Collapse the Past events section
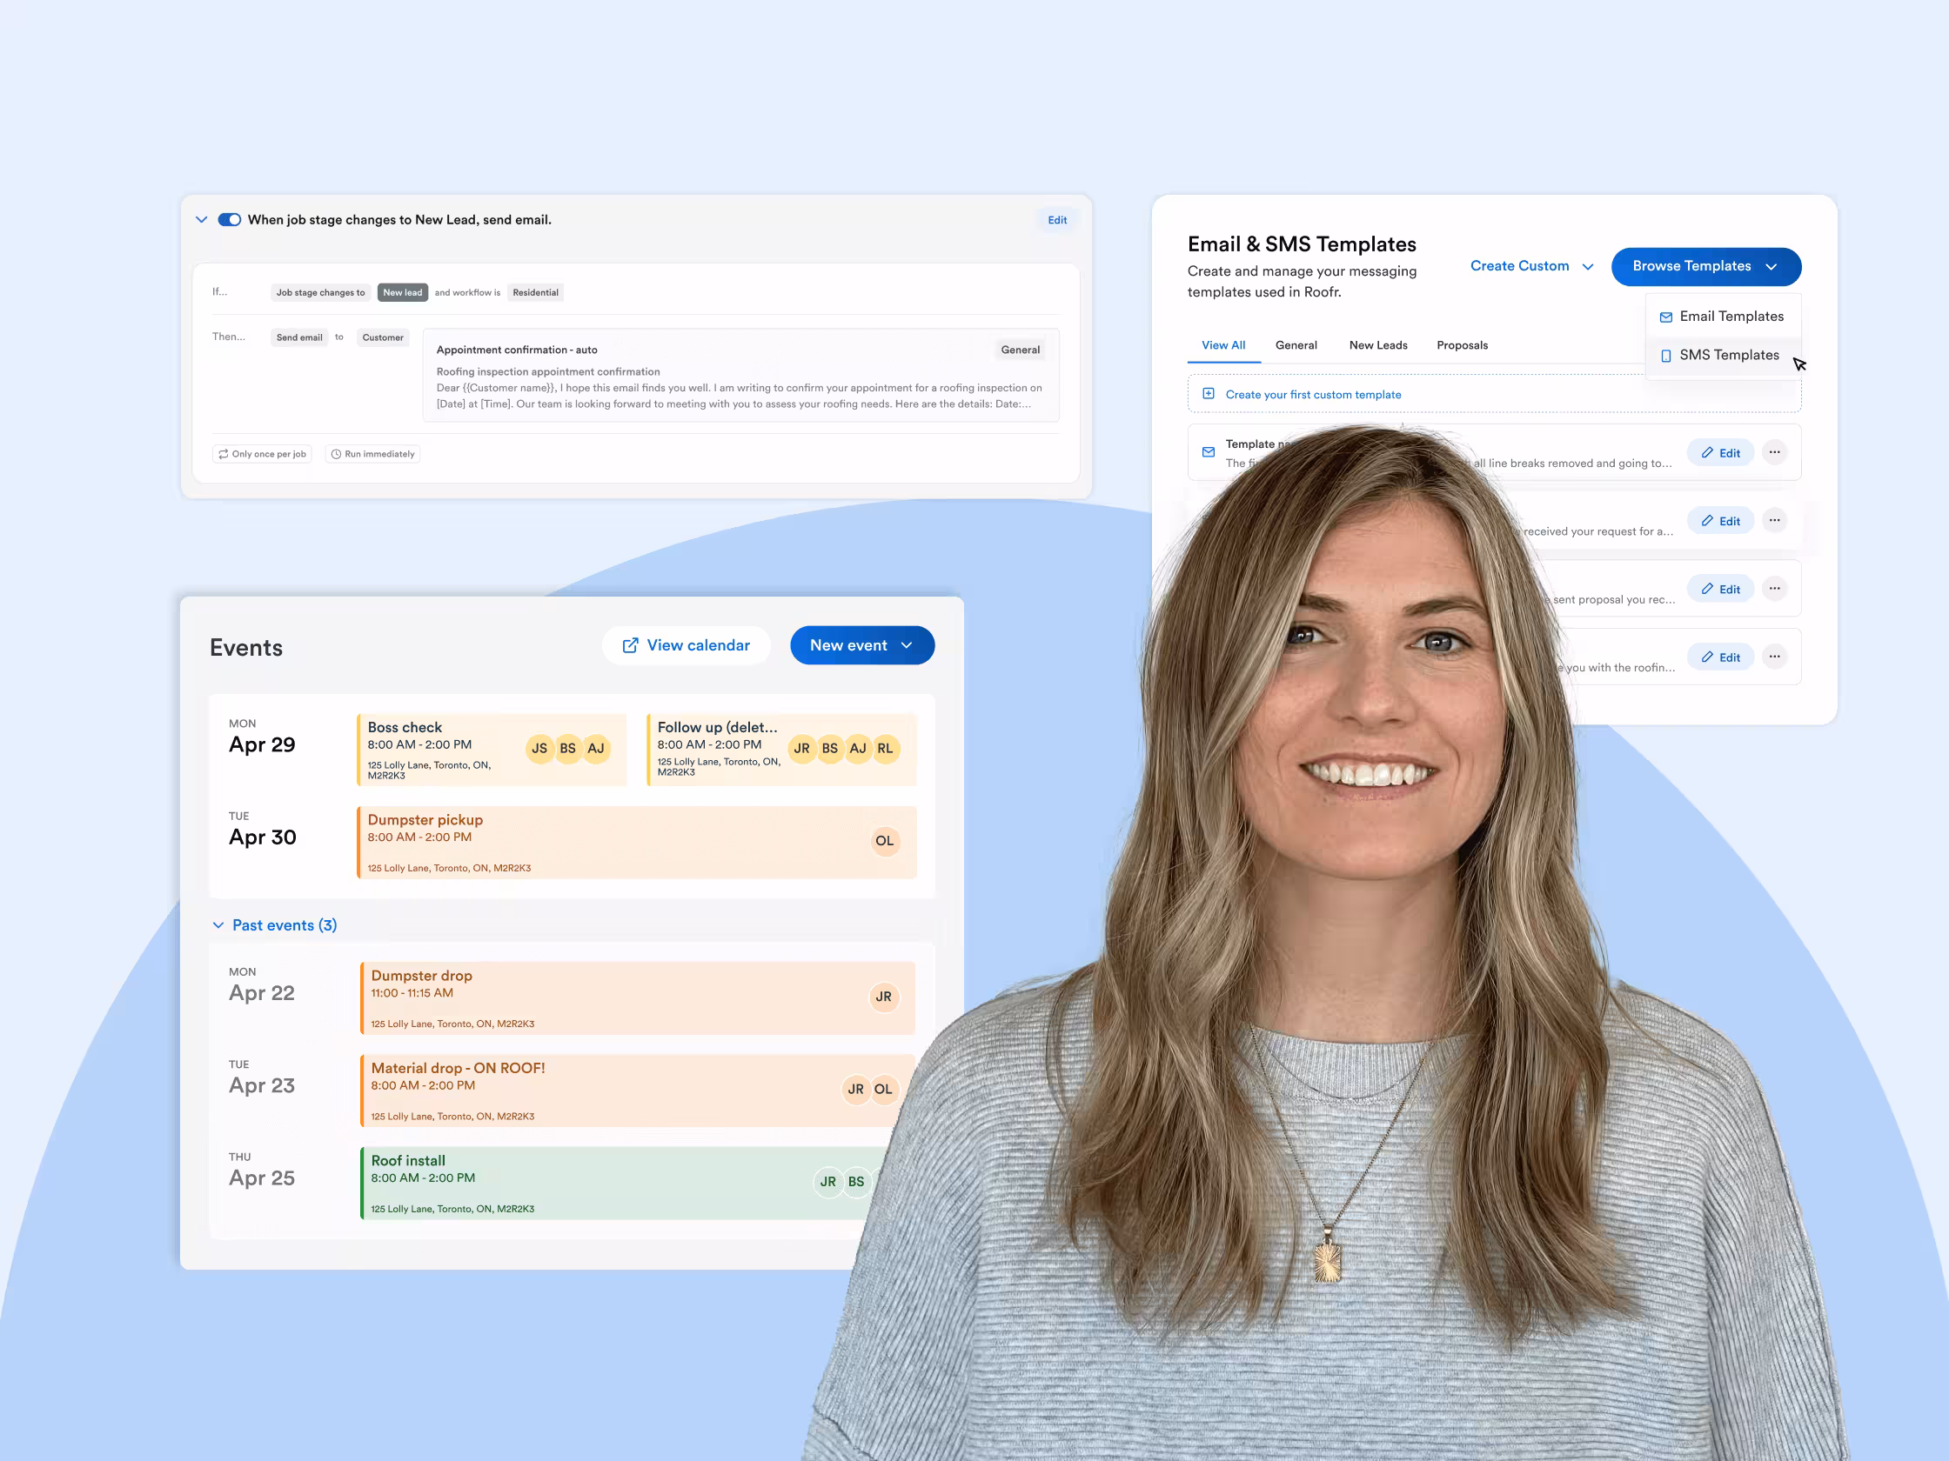The image size is (1949, 1461). point(275,924)
